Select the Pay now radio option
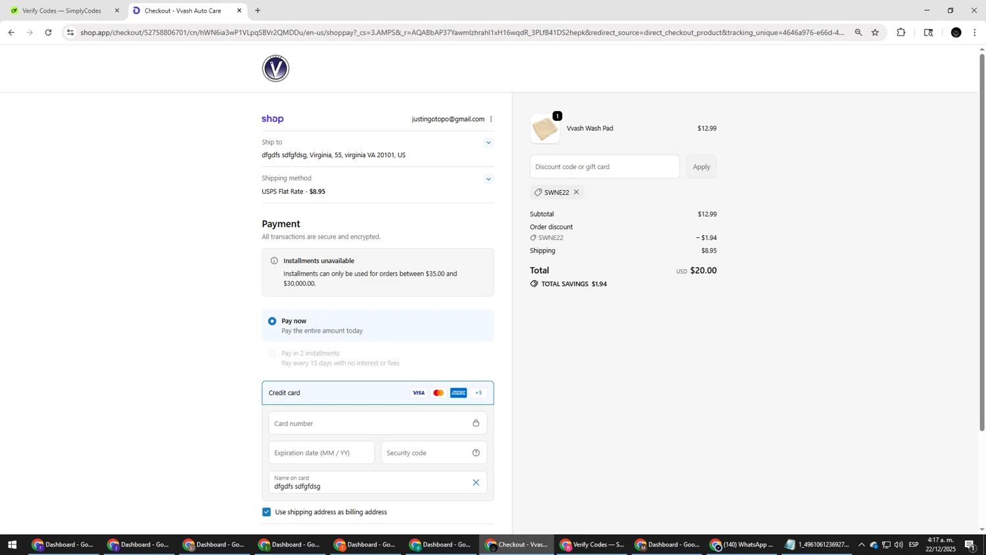This screenshot has height=555, width=986. (272, 321)
